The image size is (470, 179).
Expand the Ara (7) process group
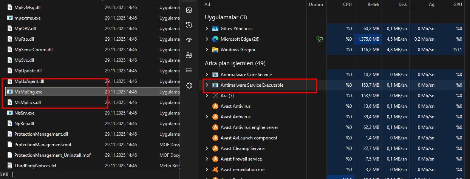tap(207, 96)
